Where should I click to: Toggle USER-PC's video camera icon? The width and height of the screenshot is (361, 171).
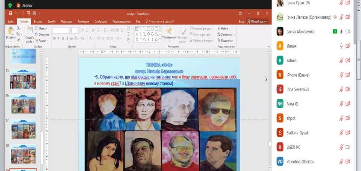(348, 147)
